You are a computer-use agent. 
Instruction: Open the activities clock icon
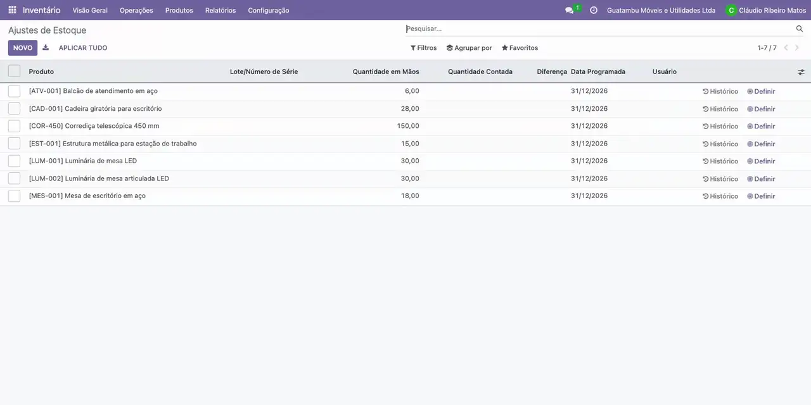pyautogui.click(x=594, y=10)
